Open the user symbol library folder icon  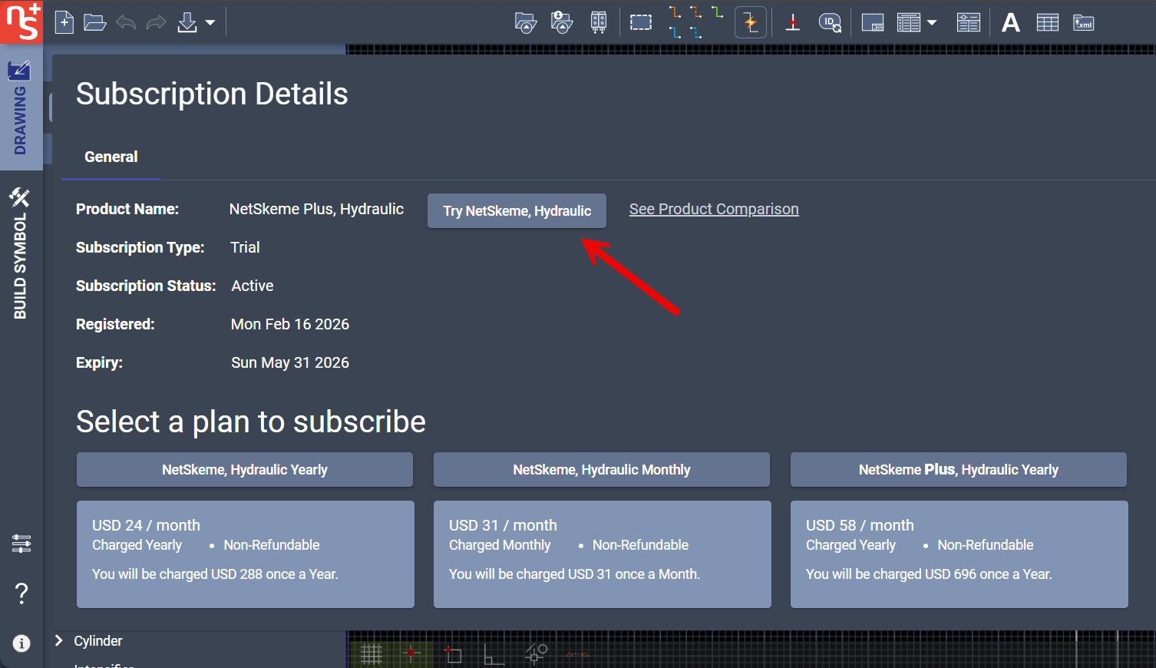coord(562,23)
